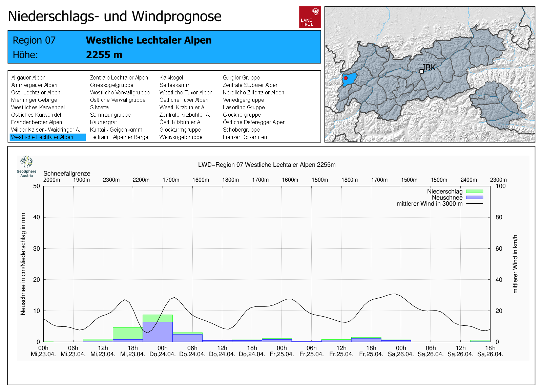This screenshot has height=390, width=542.
Task: Choose Kühtai - Geigenkamm region
Action: [x=116, y=130]
